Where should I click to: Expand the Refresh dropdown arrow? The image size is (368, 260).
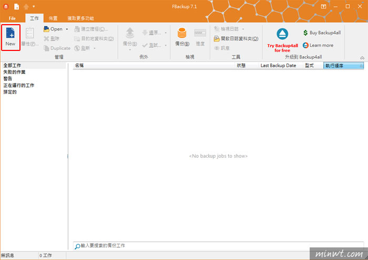click(x=95, y=48)
